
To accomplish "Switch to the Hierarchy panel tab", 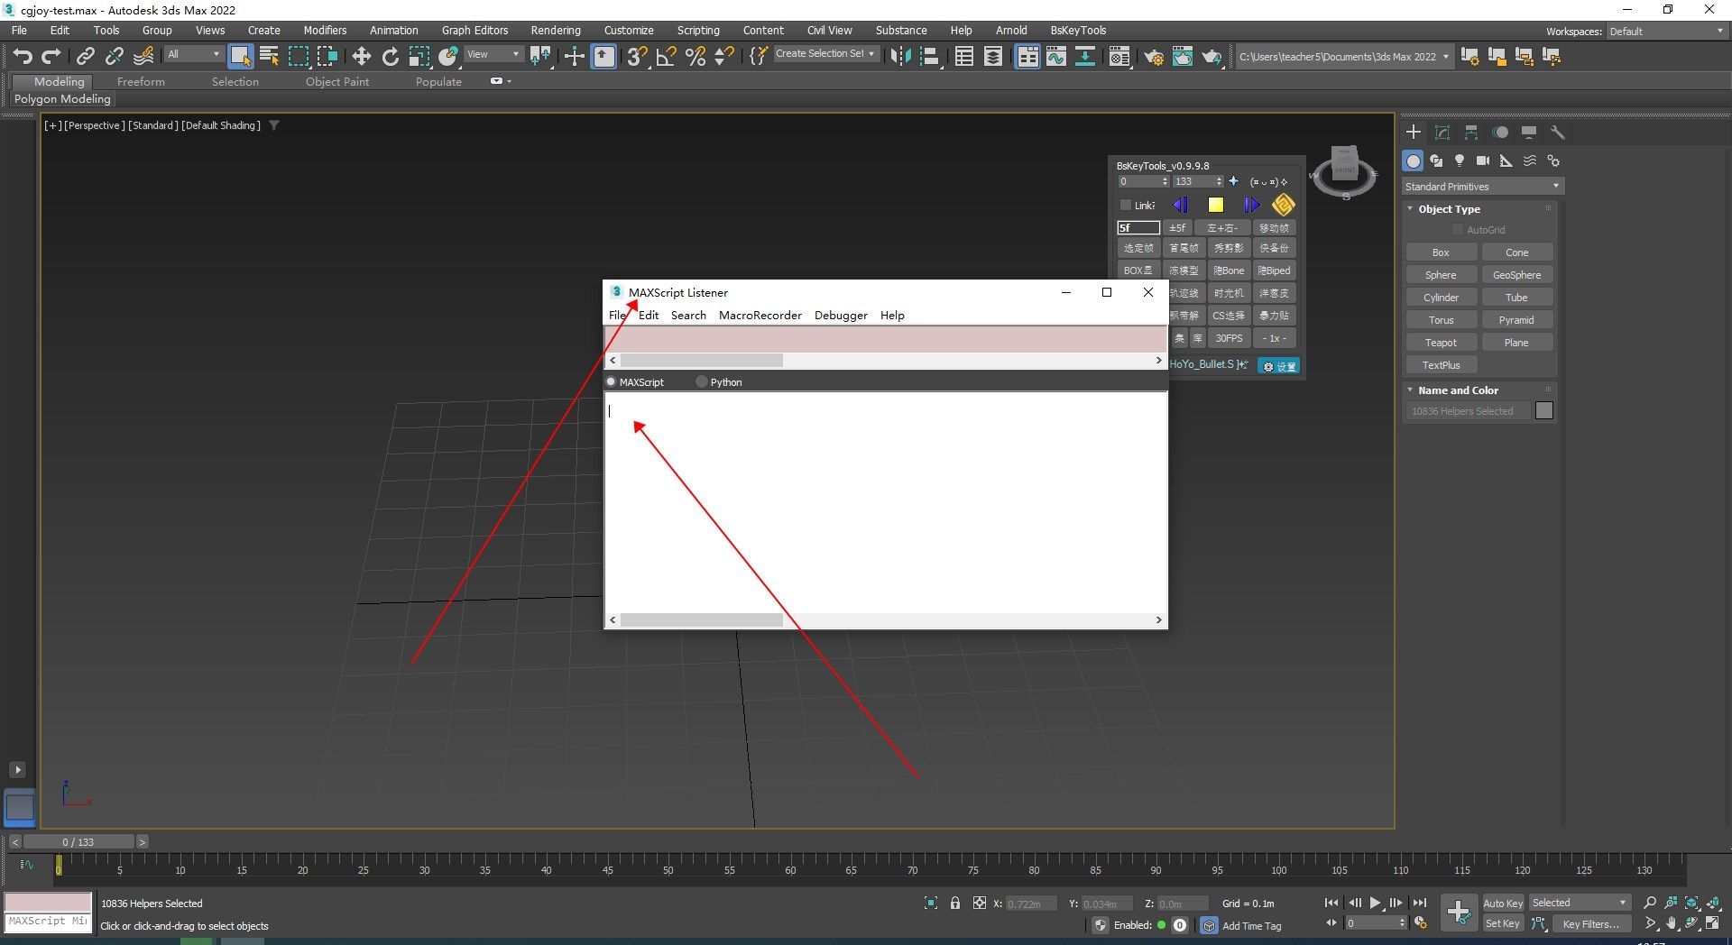I will click(1470, 133).
